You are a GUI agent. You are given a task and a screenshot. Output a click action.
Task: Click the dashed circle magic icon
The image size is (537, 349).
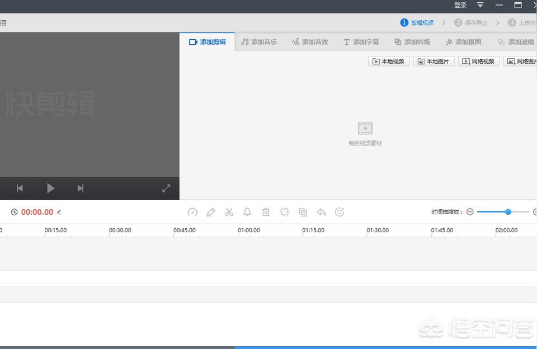click(x=284, y=213)
